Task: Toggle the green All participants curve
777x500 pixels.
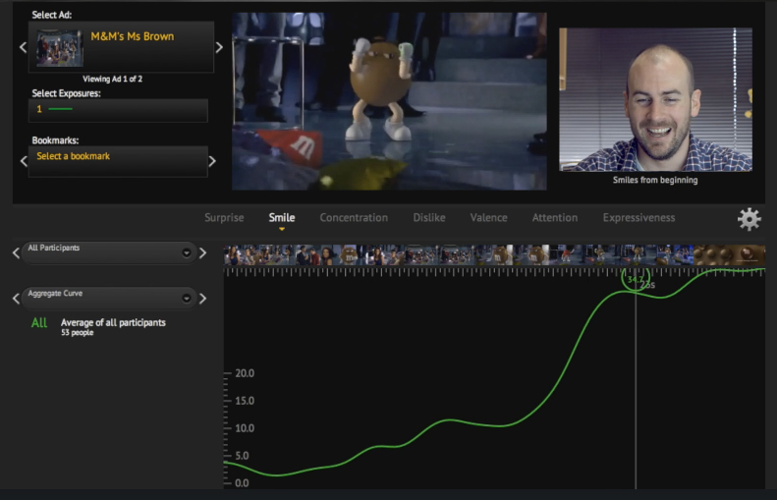Action: (39, 323)
